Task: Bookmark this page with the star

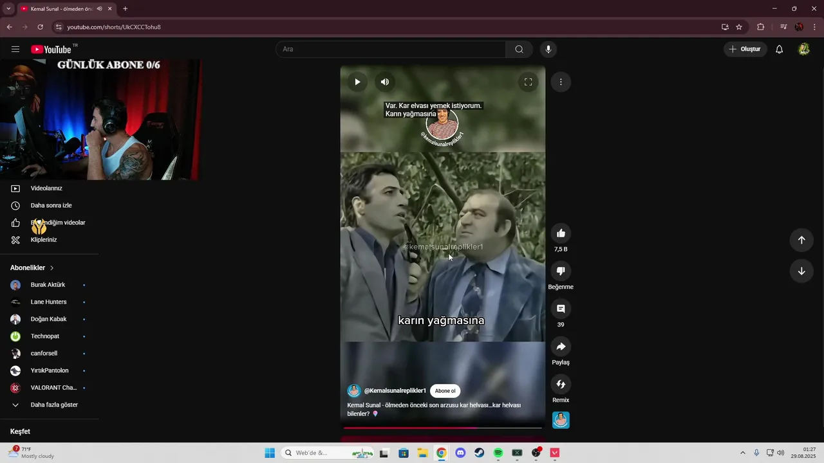Action: click(739, 27)
